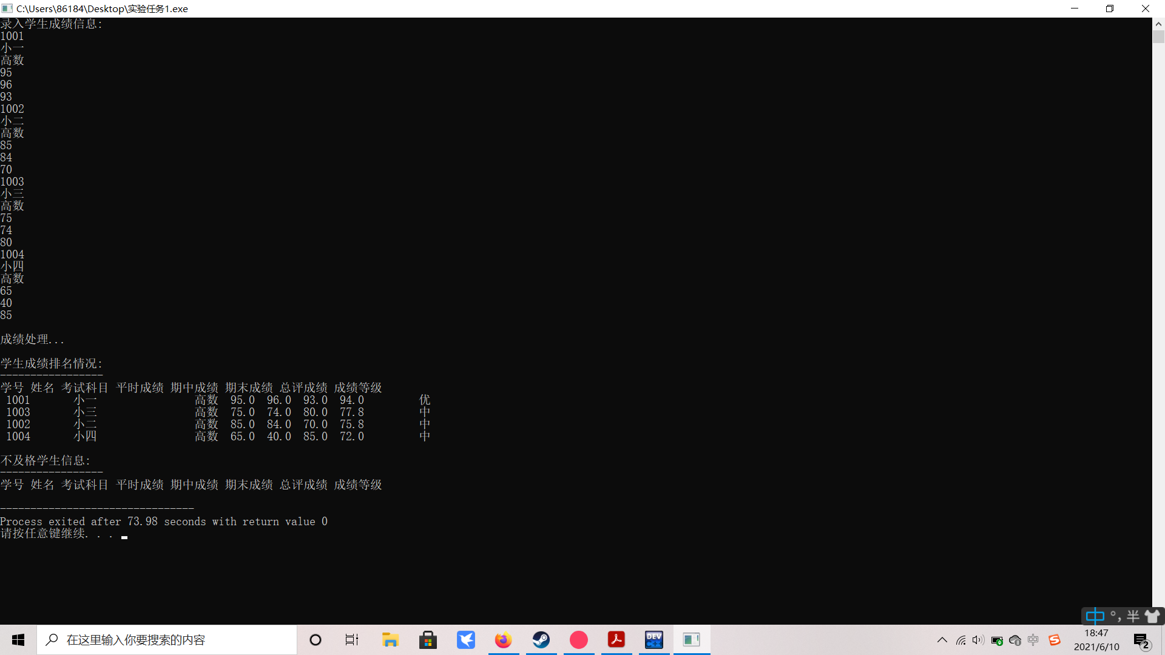Open Adobe Acrobat taskbar icon
The height and width of the screenshot is (655, 1165).
pos(616,640)
